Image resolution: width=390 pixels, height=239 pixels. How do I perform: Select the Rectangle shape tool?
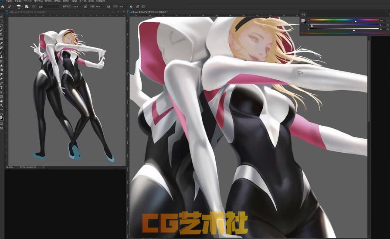(1, 96)
